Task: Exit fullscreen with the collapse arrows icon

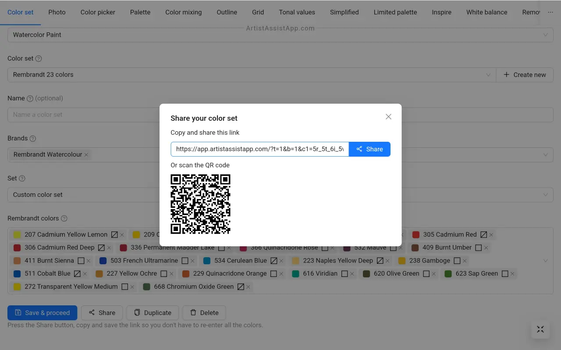Action: point(540,329)
